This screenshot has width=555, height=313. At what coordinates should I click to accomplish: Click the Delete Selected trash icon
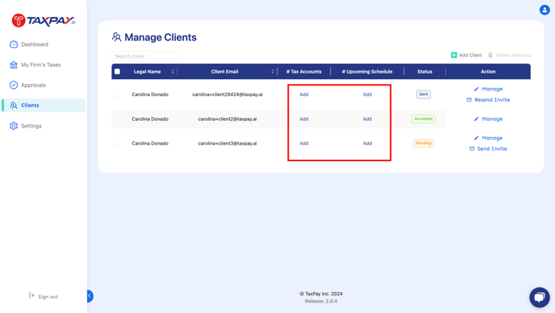click(490, 55)
